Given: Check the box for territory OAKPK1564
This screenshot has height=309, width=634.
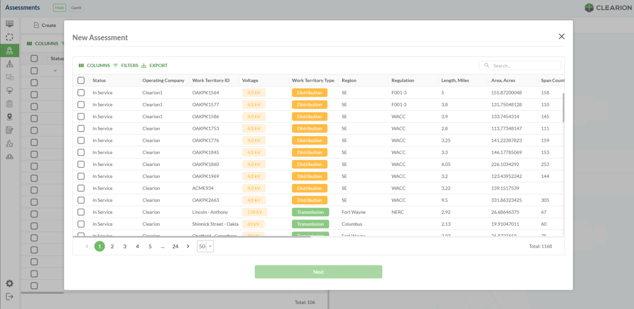Looking at the screenshot, I should coord(81,93).
